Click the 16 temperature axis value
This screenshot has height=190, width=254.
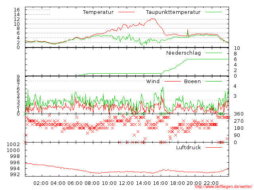(17, 9)
